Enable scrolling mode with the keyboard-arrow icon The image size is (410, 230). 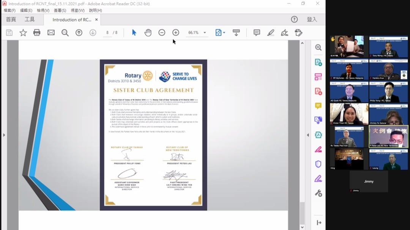tap(236, 33)
